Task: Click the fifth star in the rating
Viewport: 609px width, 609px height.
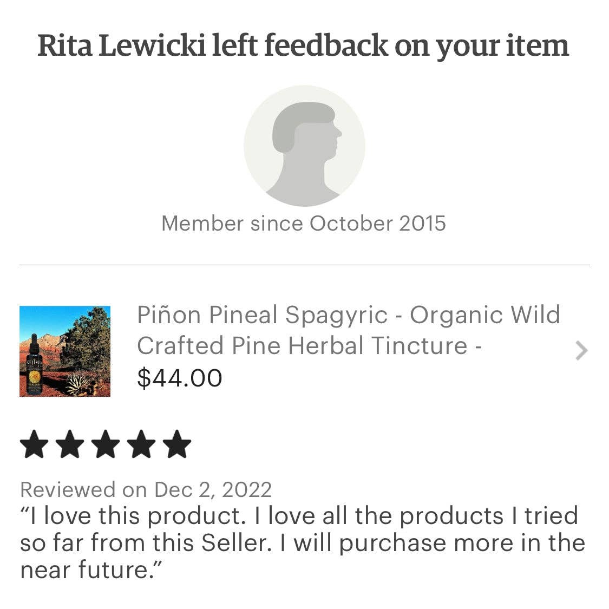Action: point(176,444)
